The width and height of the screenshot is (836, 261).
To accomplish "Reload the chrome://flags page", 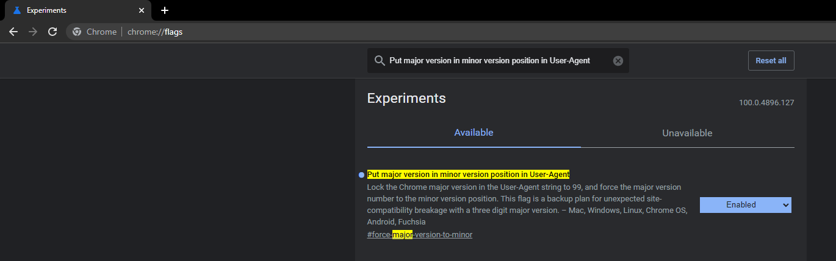I will tap(52, 32).
